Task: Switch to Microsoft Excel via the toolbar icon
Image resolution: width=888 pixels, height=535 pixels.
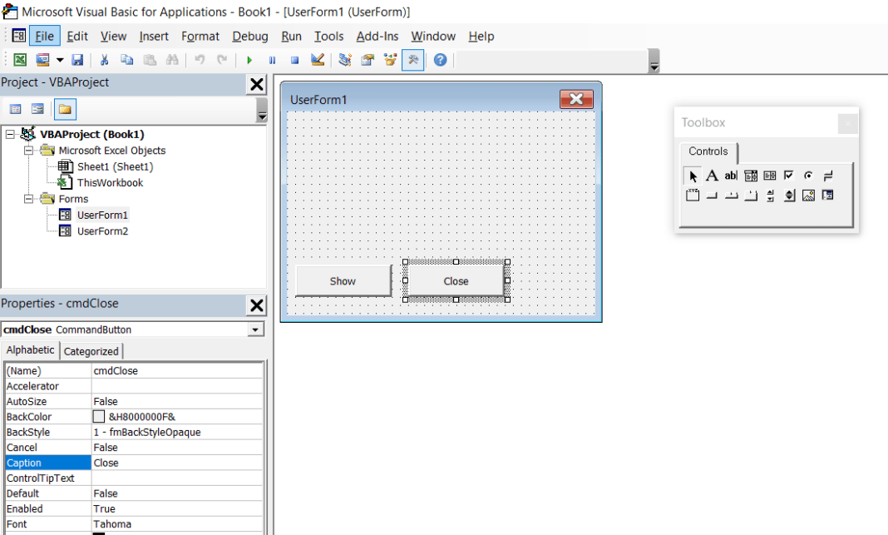Action: [20, 59]
